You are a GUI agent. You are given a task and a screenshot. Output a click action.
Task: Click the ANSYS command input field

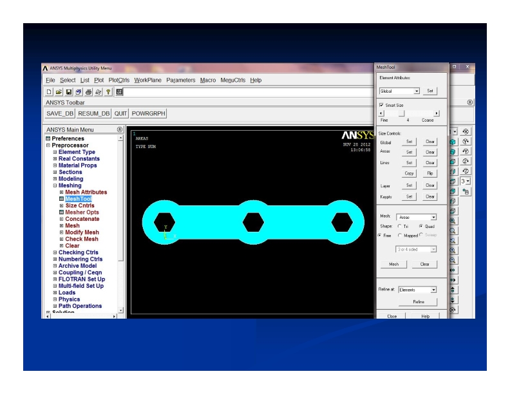(245, 92)
